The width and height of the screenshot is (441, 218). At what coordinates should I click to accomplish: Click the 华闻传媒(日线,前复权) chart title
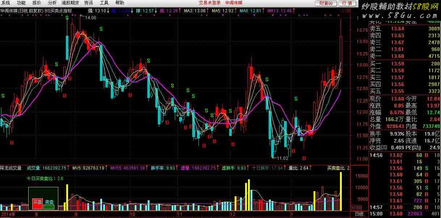pyautogui.click(x=21, y=11)
